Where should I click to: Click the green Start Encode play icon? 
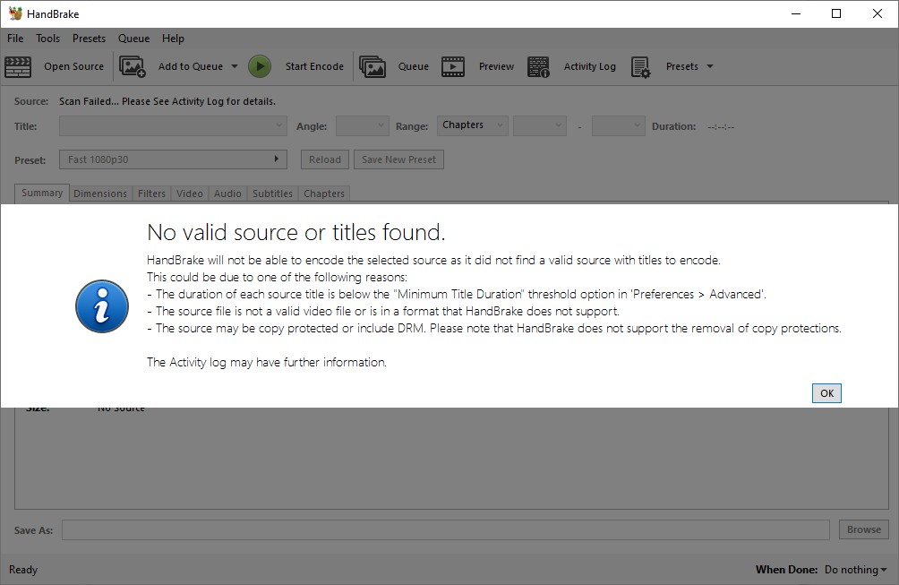tap(260, 66)
